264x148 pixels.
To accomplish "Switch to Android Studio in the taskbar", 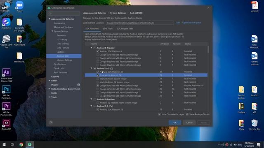I will pos(30,144).
